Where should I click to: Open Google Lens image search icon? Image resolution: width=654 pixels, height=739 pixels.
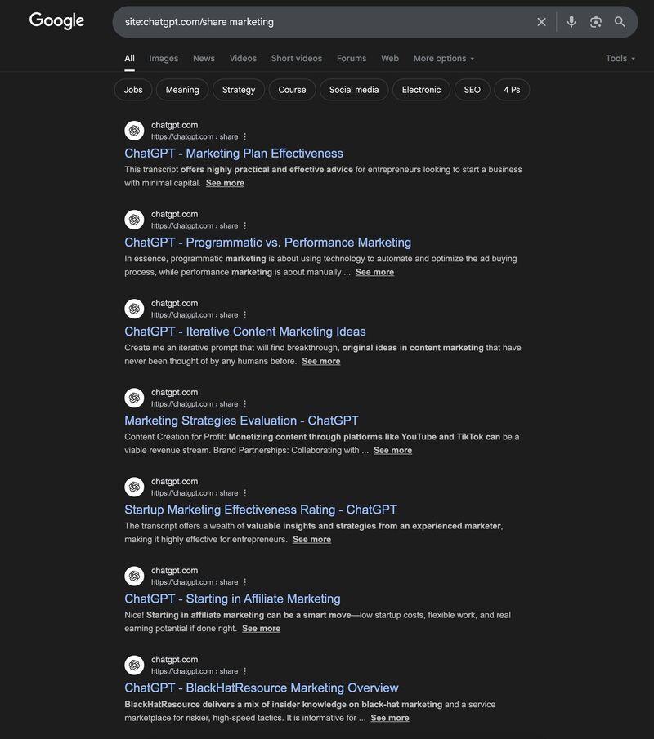pos(596,22)
